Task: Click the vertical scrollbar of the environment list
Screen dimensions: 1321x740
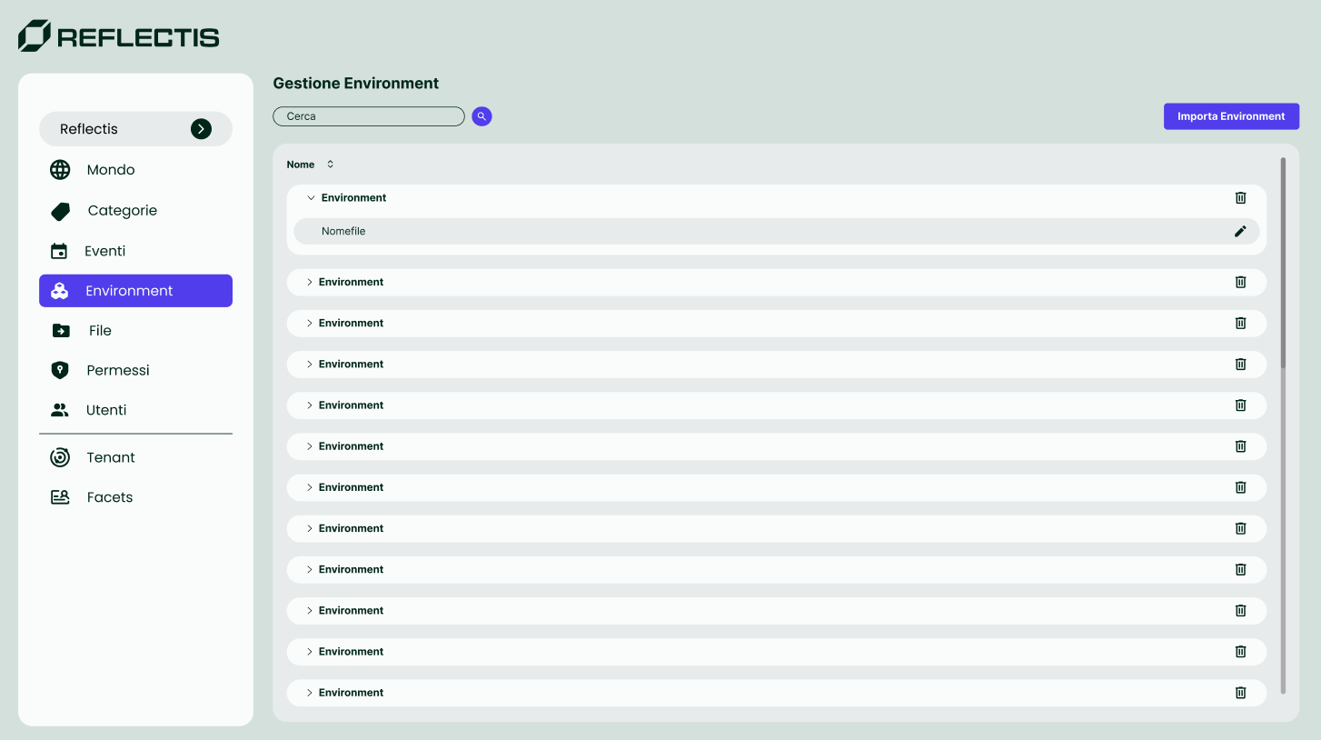Action: click(x=1283, y=264)
